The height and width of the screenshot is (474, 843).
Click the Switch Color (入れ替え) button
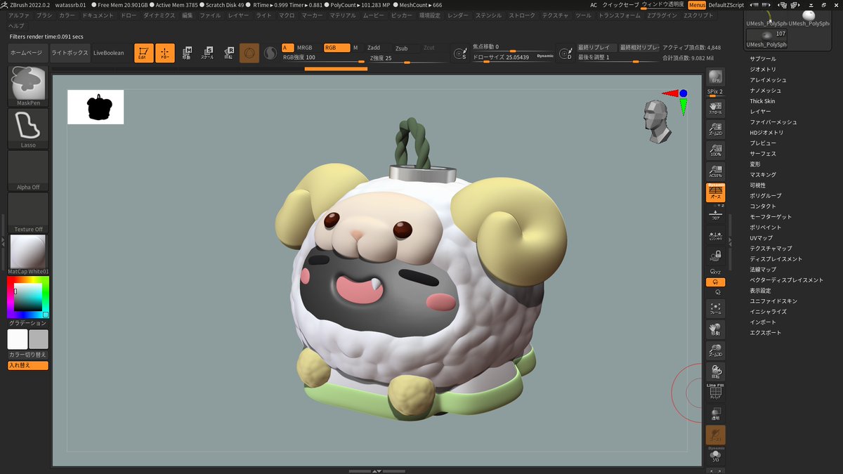tap(28, 365)
